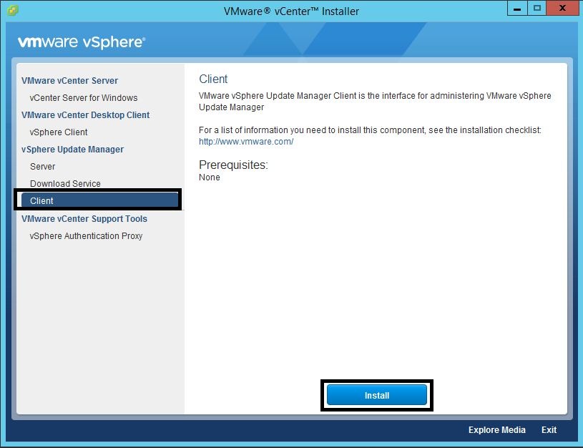Click the VMware vCenter Installer title bar text
Screen dimensions: 583x448
[x=291, y=11]
